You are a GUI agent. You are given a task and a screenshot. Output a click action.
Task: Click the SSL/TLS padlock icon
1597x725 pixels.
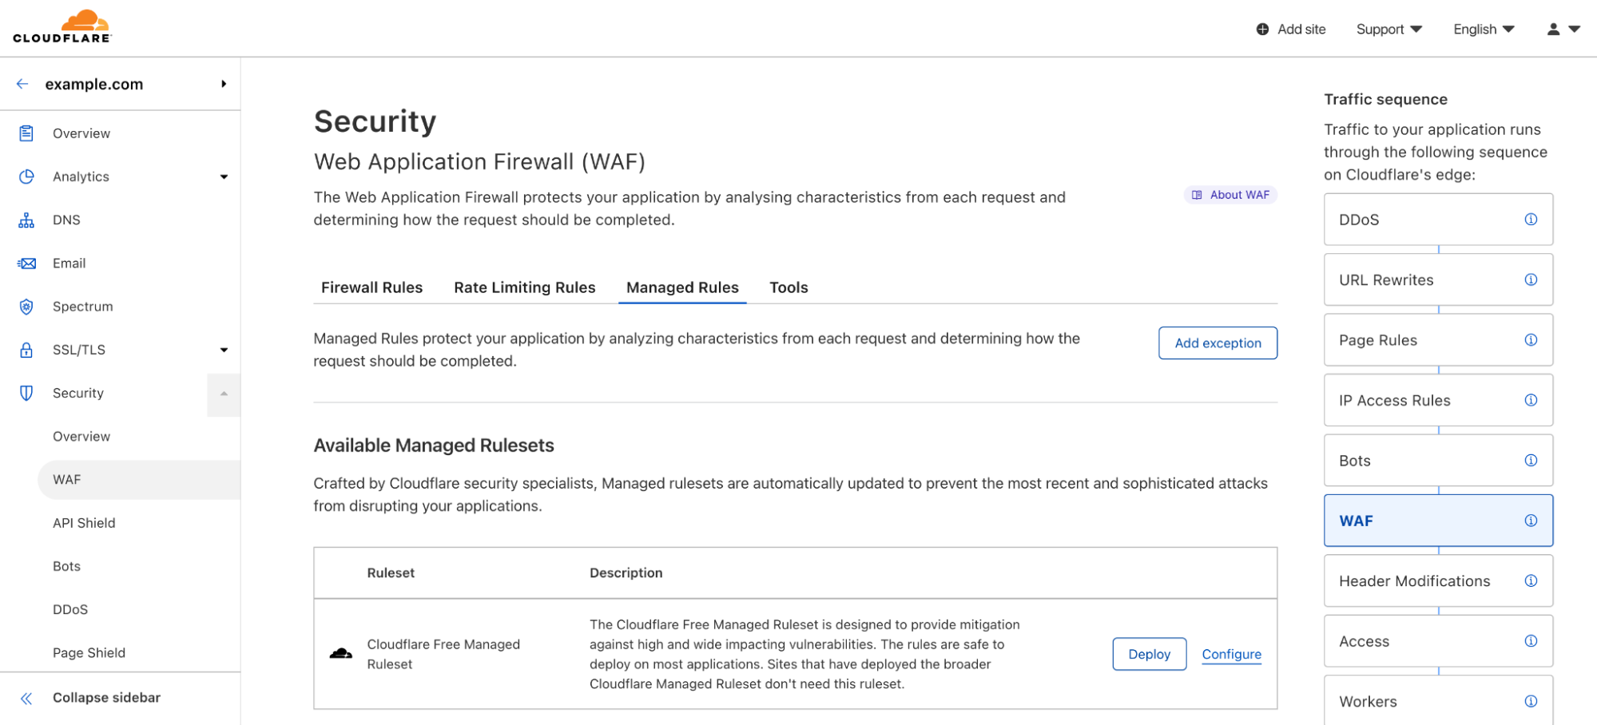pyautogui.click(x=26, y=350)
